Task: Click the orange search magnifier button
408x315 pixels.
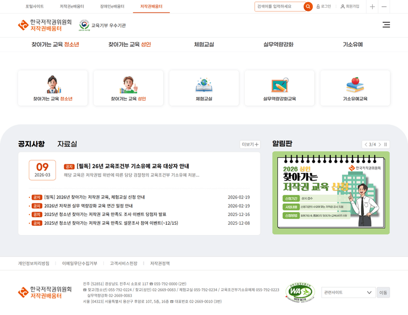Action: click(x=308, y=7)
